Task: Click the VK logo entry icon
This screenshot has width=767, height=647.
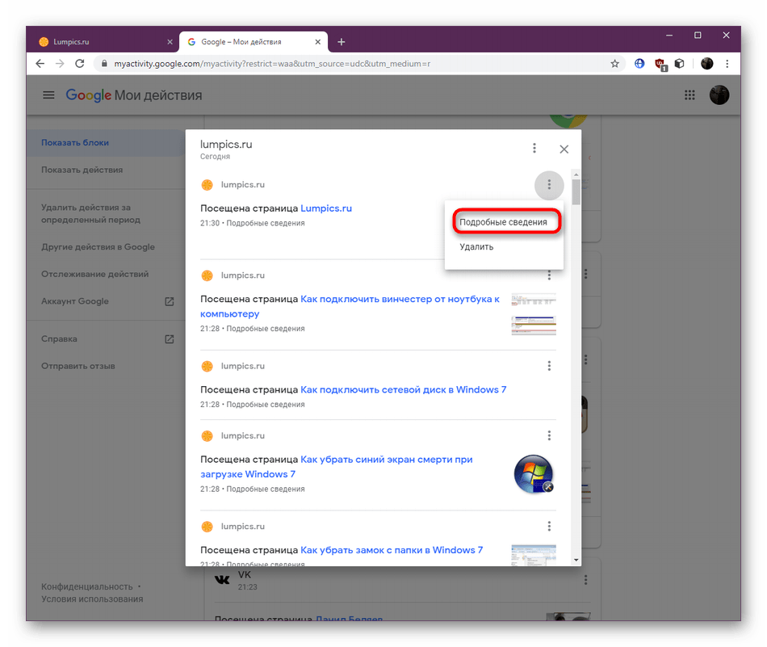Action: (222, 580)
